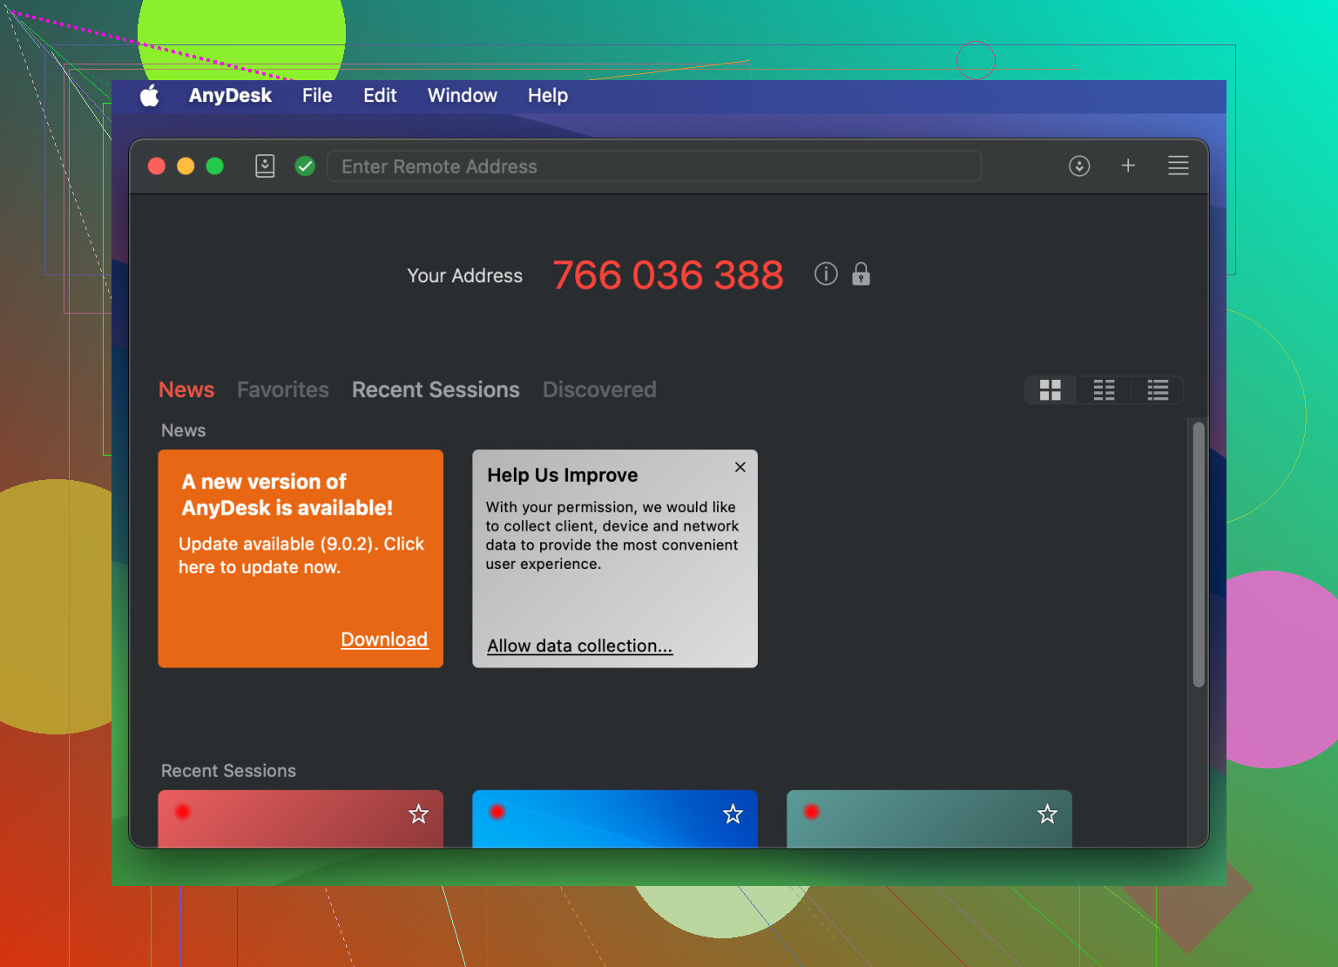This screenshot has height=967, width=1338.
Task: Close the Help Us Improve card
Action: point(740,467)
